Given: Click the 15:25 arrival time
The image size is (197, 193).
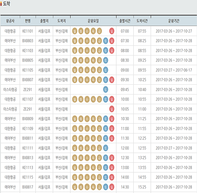Looking at the screenshot, I should click(142, 187).
